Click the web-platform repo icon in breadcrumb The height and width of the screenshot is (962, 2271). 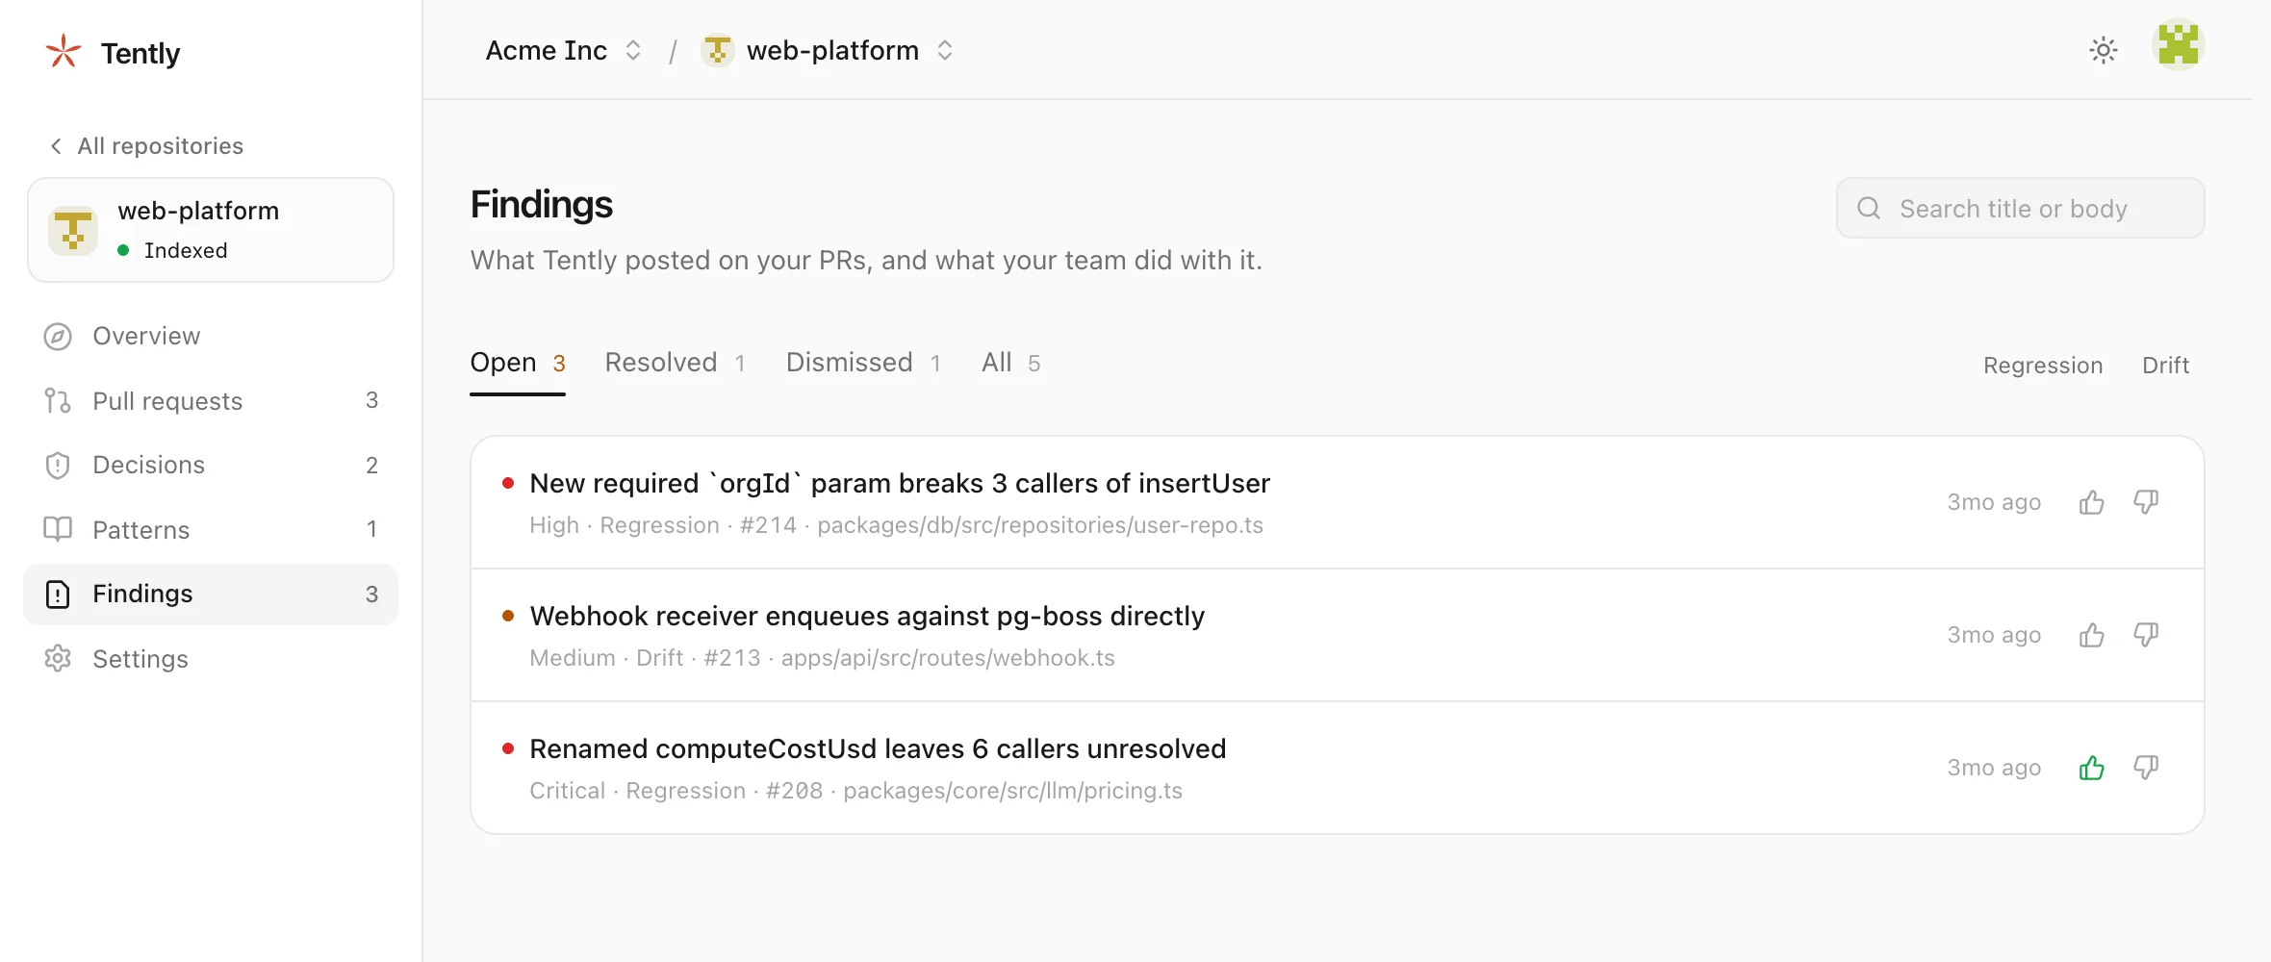pyautogui.click(x=717, y=50)
